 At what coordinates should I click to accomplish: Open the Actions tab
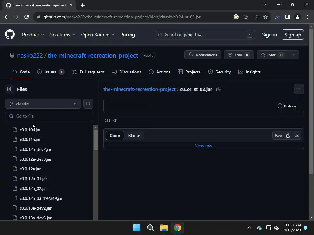pos(159,72)
